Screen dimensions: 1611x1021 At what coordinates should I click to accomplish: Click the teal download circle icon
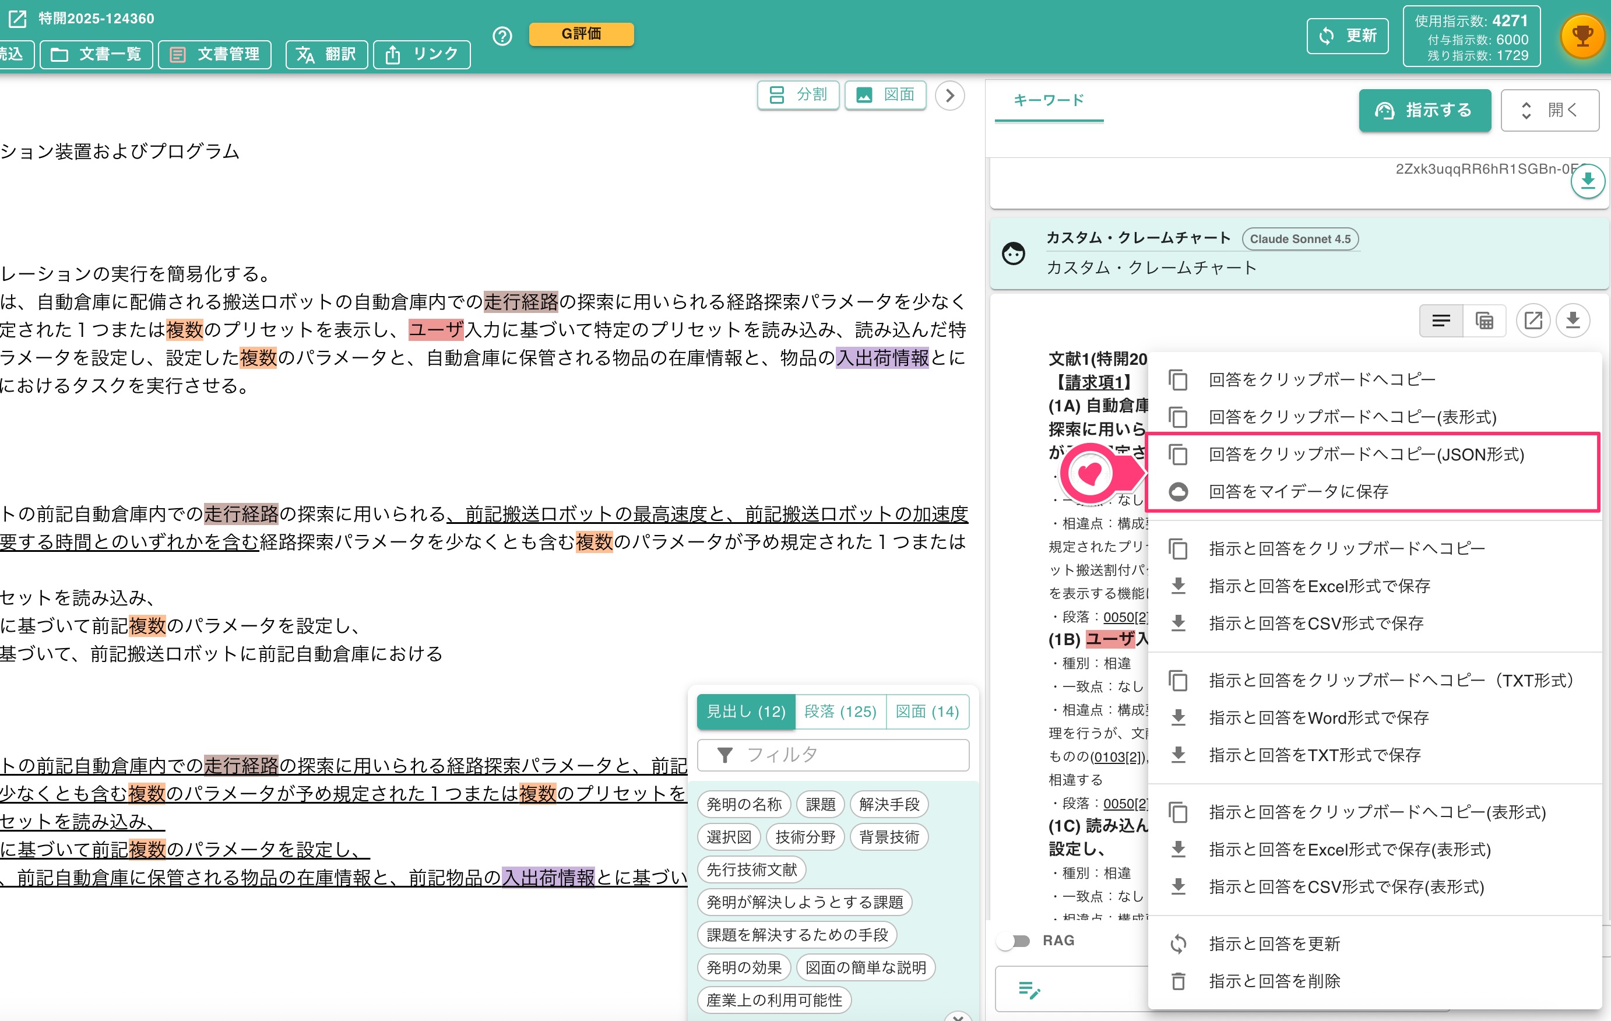(1588, 181)
